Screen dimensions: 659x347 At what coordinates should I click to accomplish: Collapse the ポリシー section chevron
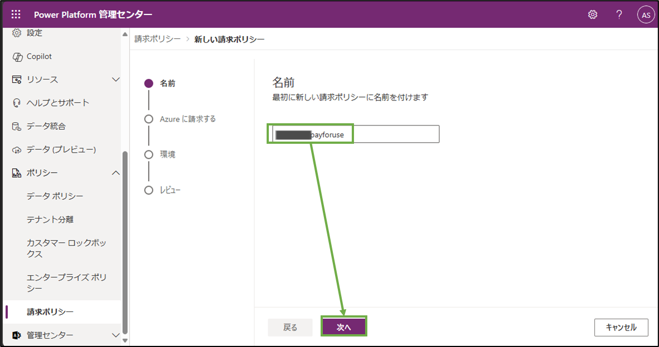[x=116, y=173]
